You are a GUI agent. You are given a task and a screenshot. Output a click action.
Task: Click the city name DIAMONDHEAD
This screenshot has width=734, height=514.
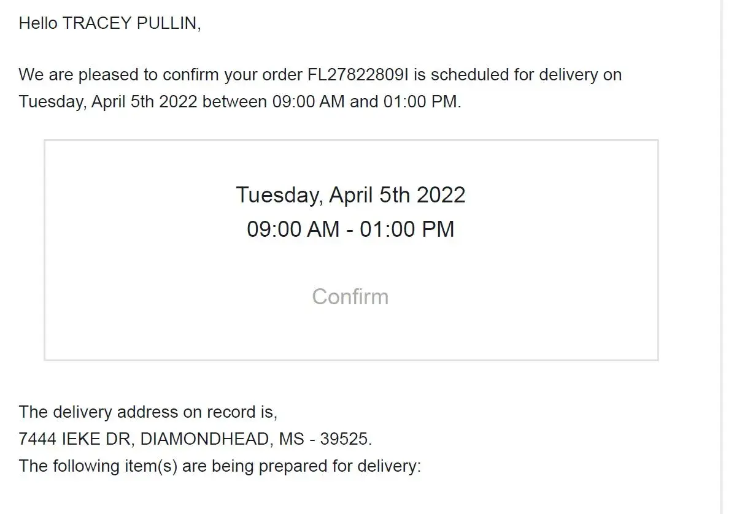click(205, 439)
